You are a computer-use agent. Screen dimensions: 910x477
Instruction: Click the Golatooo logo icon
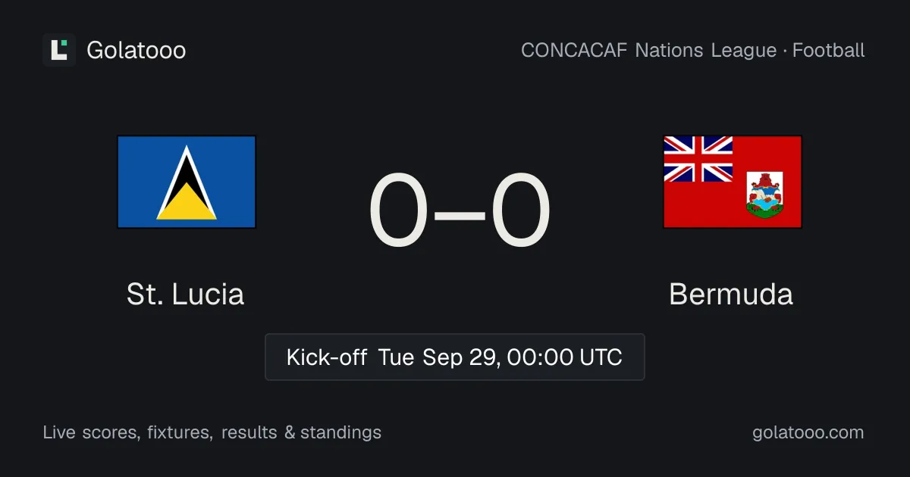tap(59, 50)
